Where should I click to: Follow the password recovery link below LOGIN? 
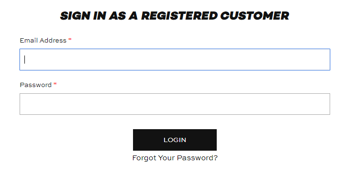[175, 158]
